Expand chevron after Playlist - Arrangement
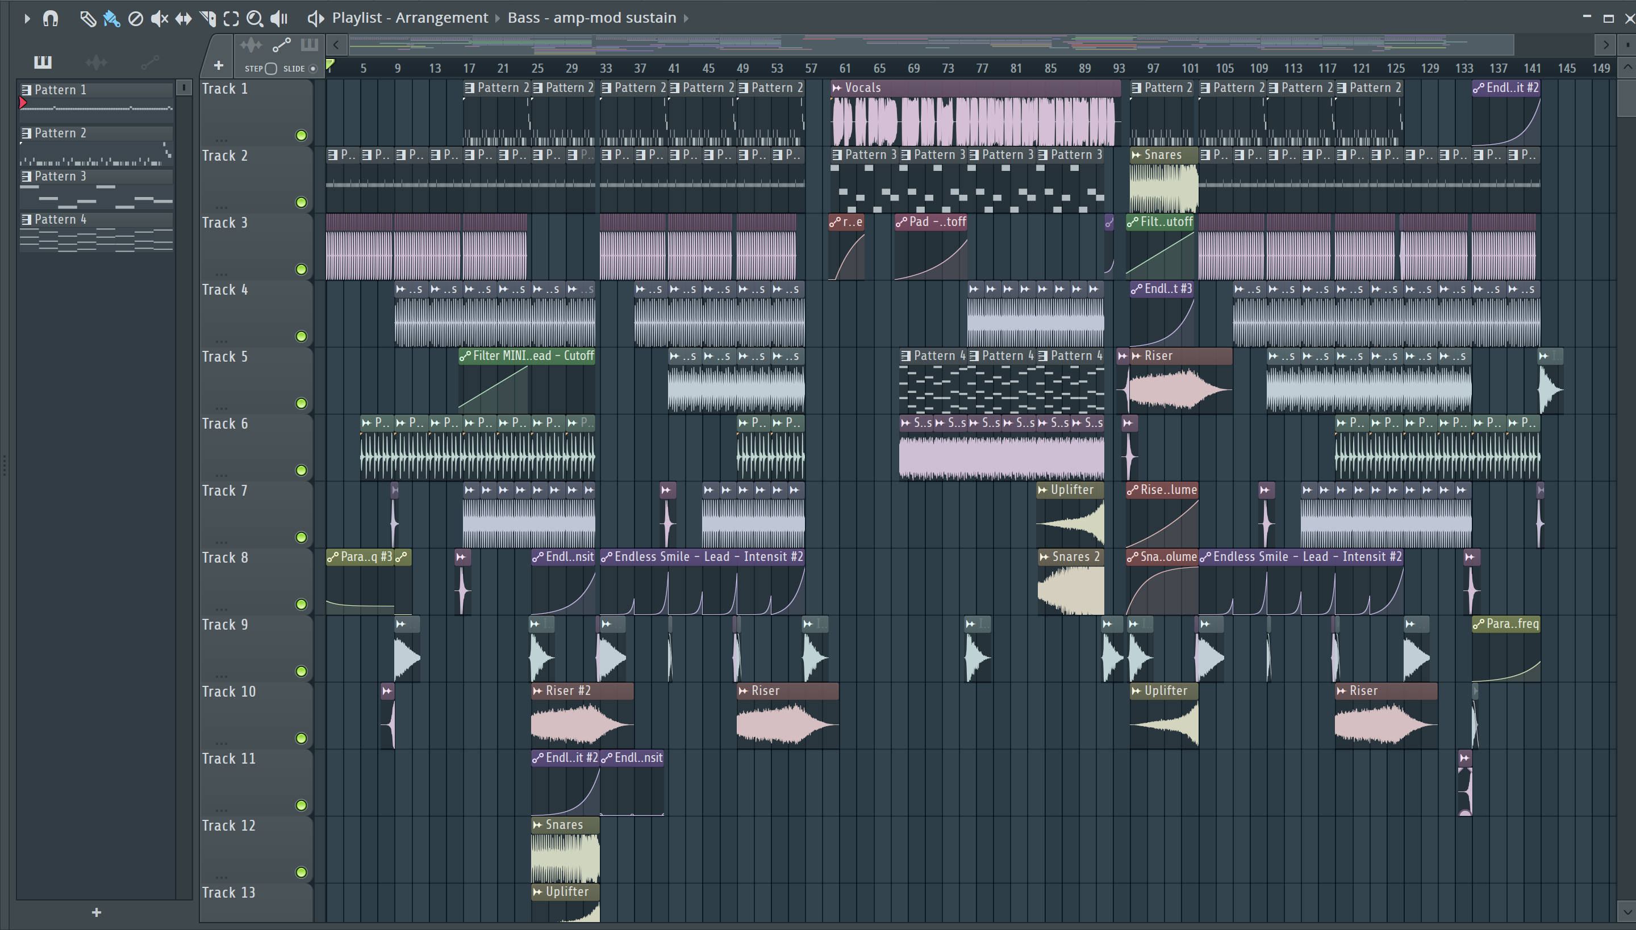 pyautogui.click(x=498, y=19)
